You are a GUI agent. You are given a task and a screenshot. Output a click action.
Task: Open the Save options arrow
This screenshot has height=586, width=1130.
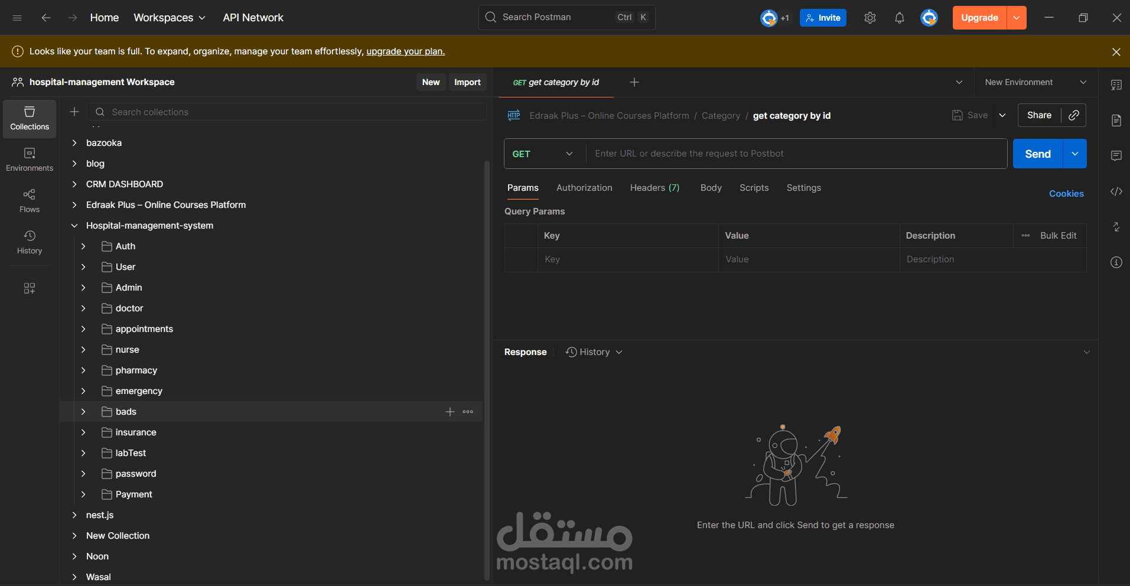pyautogui.click(x=1002, y=115)
